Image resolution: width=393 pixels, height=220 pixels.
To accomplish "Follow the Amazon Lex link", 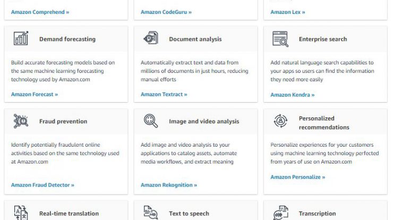I will [x=287, y=12].
